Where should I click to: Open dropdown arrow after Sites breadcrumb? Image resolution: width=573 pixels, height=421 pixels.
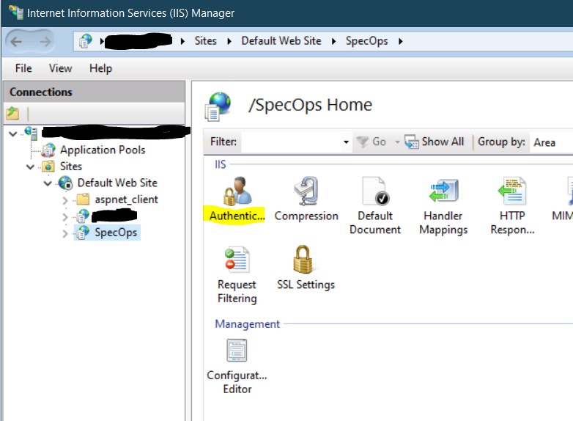click(x=229, y=41)
